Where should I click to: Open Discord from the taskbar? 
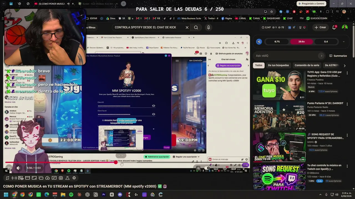click(120, 195)
